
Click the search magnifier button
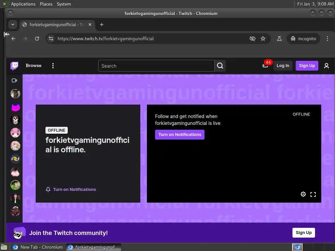pyautogui.click(x=220, y=66)
